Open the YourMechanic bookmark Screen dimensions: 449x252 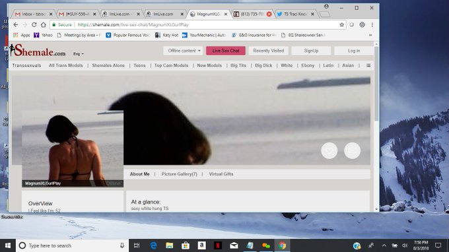(204, 35)
